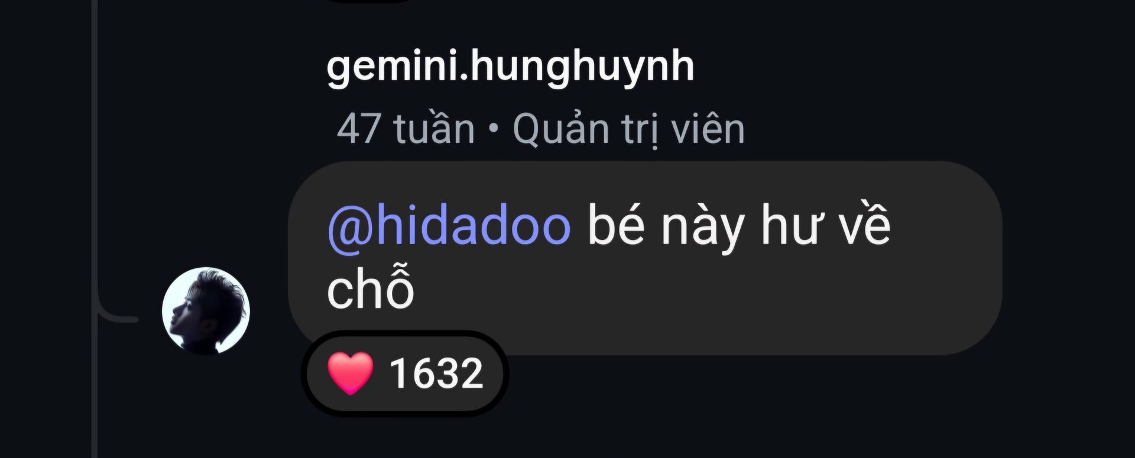This screenshot has width=1135, height=458.
Task: Open gemini.hunghuynh's profile from the username
Action: point(510,67)
